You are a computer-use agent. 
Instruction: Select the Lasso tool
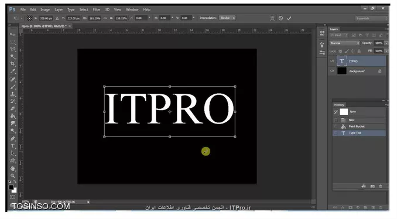point(13,49)
